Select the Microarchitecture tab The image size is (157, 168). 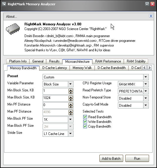(x=77, y=62)
